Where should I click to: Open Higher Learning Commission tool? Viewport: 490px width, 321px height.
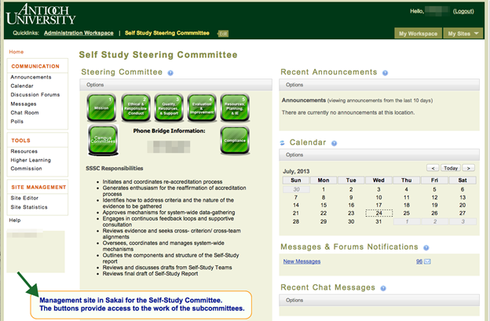(x=31, y=164)
